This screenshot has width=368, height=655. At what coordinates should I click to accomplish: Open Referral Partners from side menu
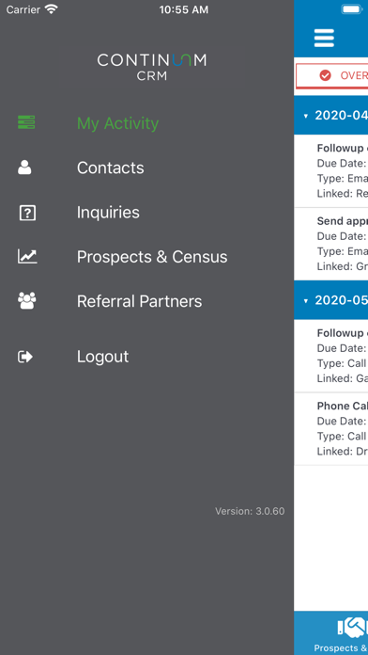pyautogui.click(x=139, y=301)
